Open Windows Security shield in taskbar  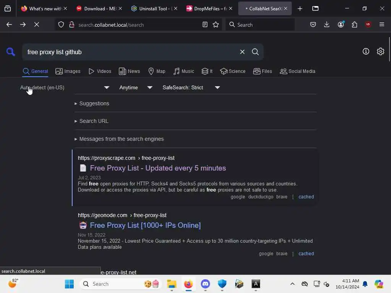click(222, 284)
